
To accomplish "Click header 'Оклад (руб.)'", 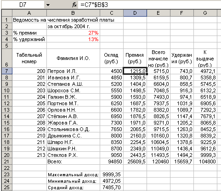I will (112, 58).
